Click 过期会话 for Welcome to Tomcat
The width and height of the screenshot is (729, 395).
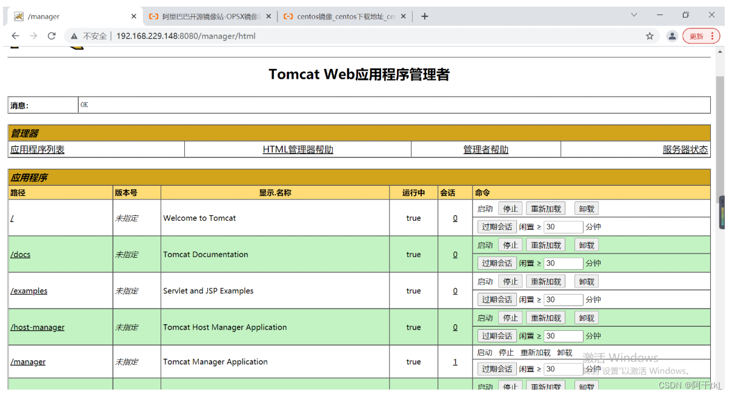coord(497,227)
